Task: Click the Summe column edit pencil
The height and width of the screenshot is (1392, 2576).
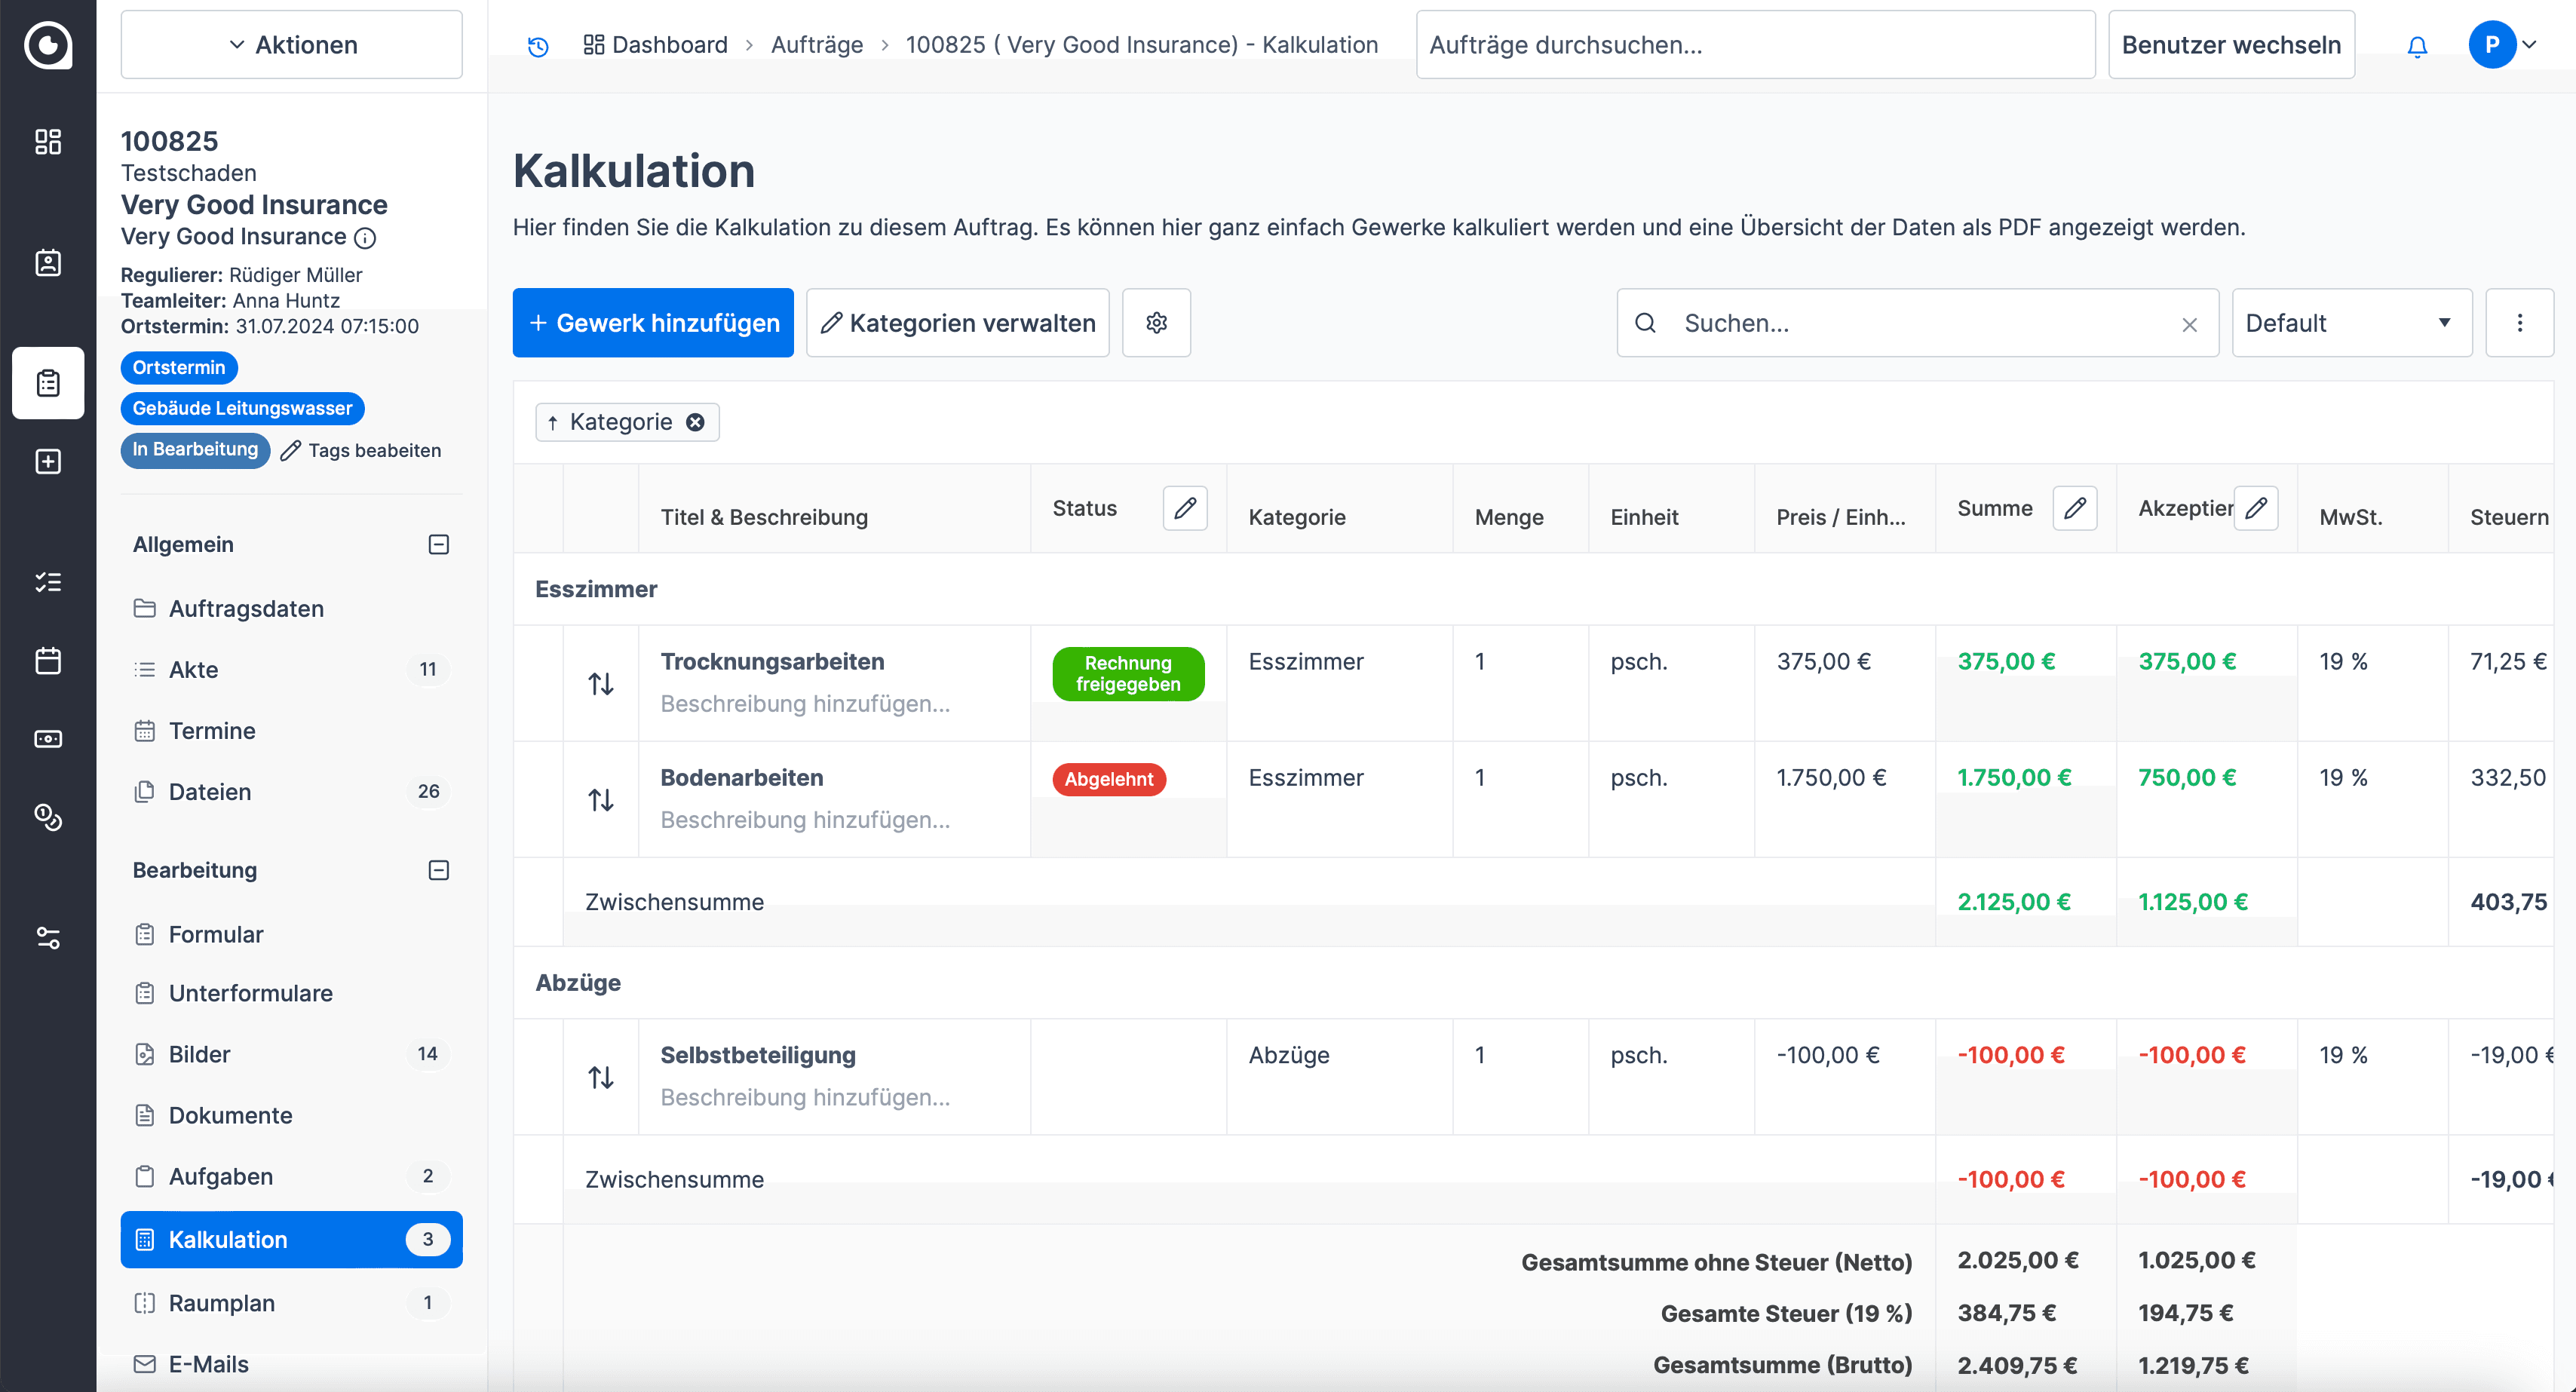Action: (x=2074, y=508)
